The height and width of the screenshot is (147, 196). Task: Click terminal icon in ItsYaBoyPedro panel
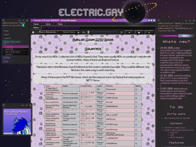(x=4, y=105)
